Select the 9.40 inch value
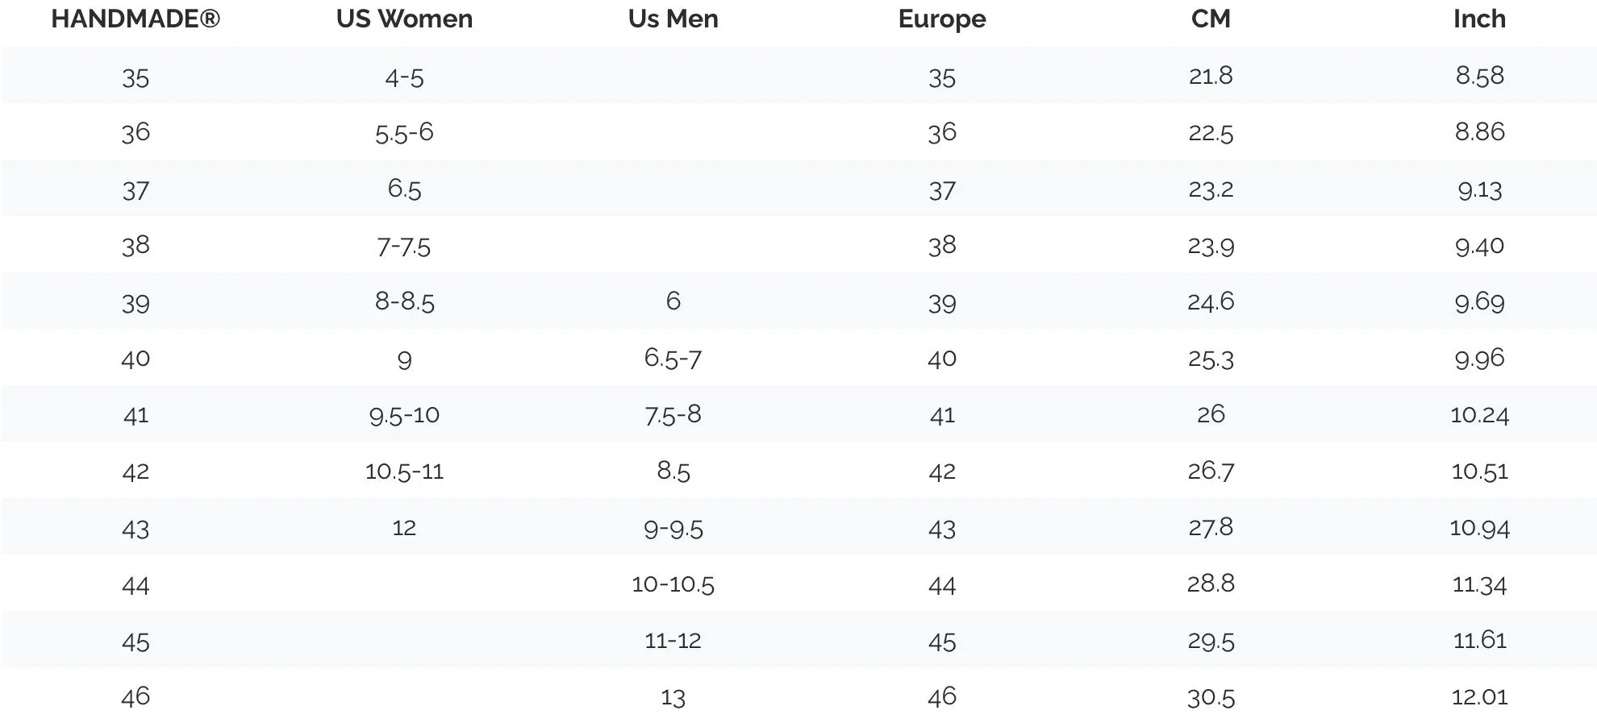Image resolution: width=1597 pixels, height=727 pixels. [x=1479, y=246]
